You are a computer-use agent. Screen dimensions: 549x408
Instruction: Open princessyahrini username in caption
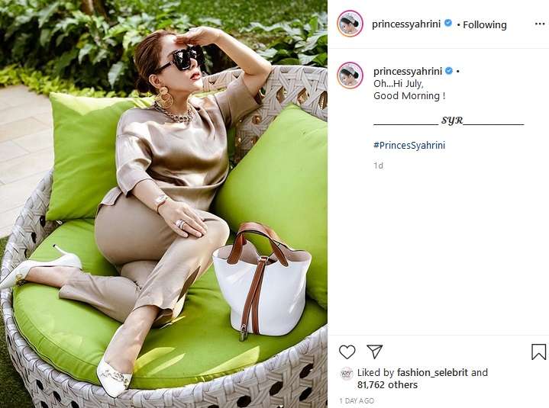click(408, 72)
